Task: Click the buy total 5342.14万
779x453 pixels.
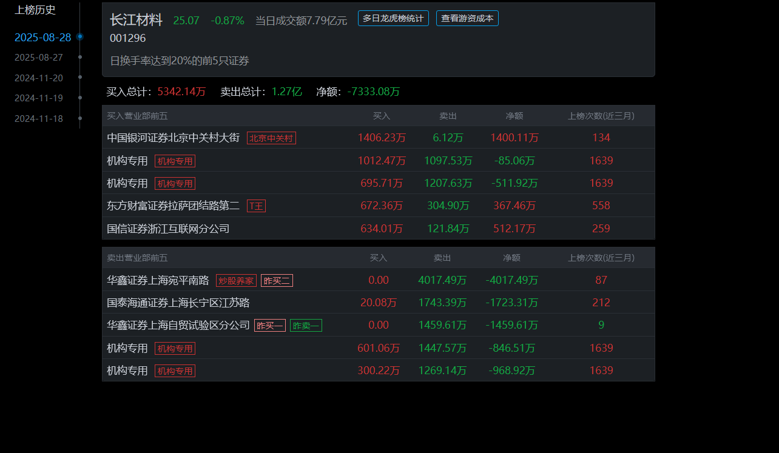Action: point(182,92)
